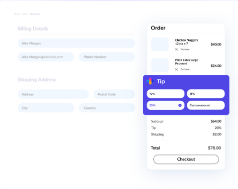Remove Pizza Extra Large Pepperoni via Remove link

(185, 69)
